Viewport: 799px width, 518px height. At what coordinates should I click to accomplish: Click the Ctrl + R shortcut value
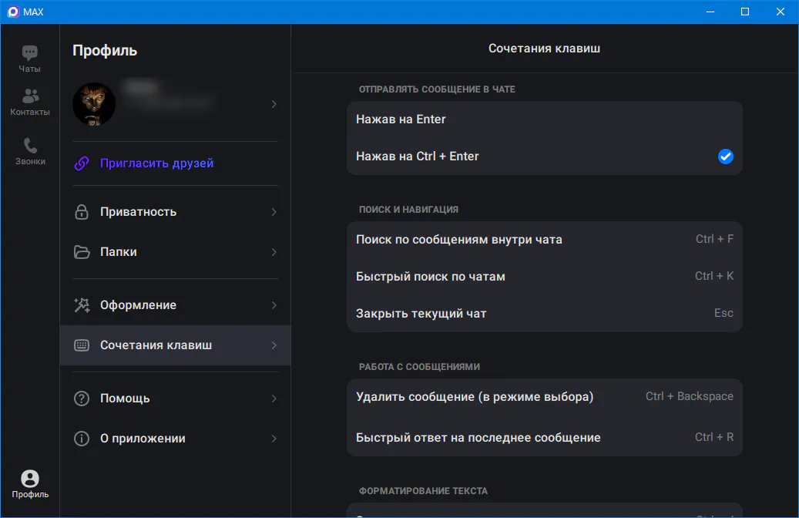pos(714,437)
